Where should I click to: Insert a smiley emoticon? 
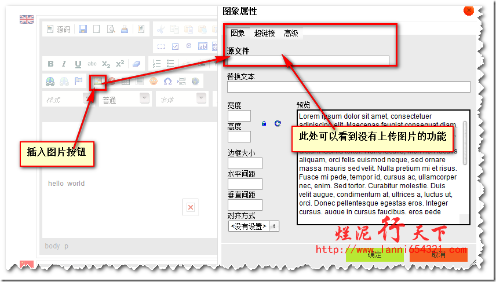pyautogui.click(x=154, y=82)
